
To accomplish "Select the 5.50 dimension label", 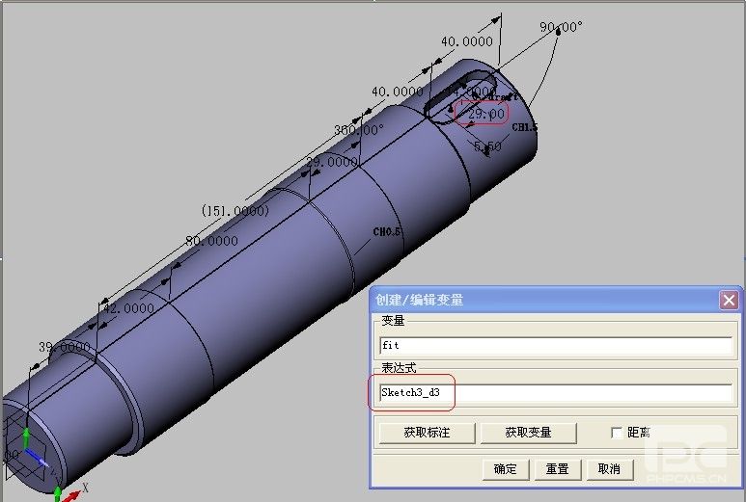I will pos(487,146).
